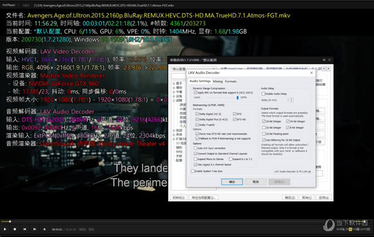Viewport: 374px width, 237px height.
Task: Enable Audio Delay checkbox
Action: click(x=263, y=94)
